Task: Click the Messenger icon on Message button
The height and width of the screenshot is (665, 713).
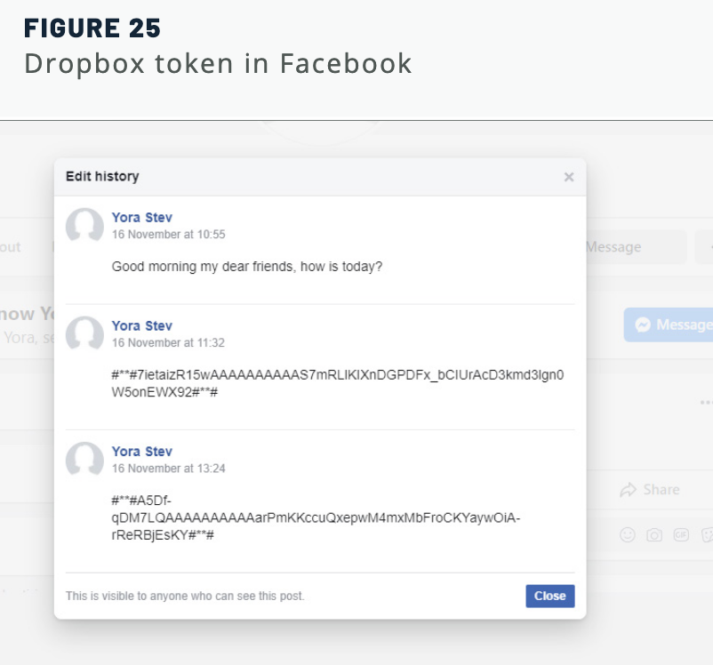Action: click(x=643, y=324)
